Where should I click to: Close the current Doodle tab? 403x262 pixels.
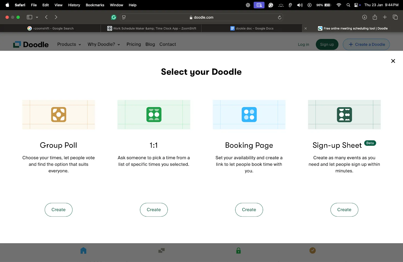point(306,28)
